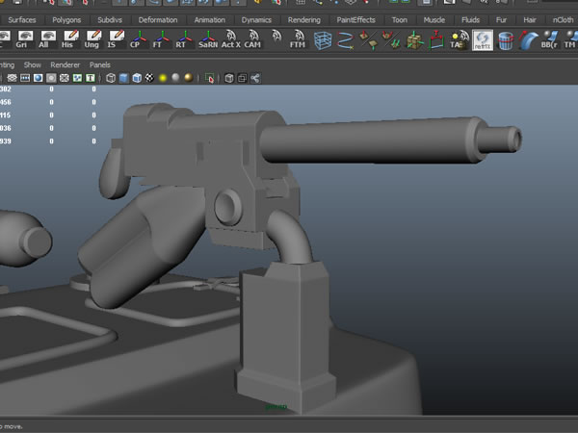Switch to the Muscle shelf tab
This screenshot has width=578, height=433.
tap(434, 20)
